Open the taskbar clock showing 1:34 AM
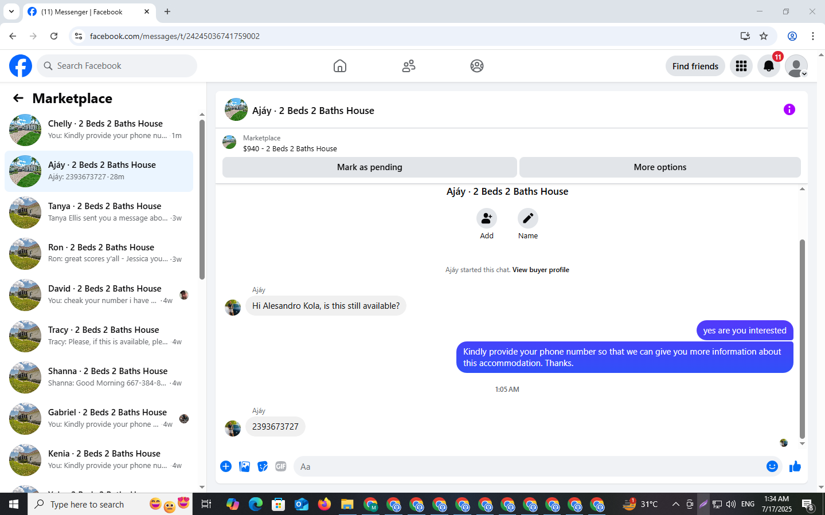825x515 pixels. tap(777, 504)
